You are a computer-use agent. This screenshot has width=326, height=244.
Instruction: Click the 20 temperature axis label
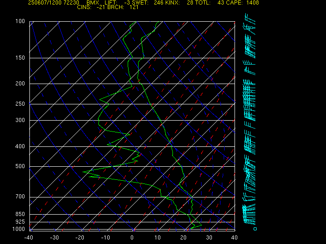pos(183,238)
